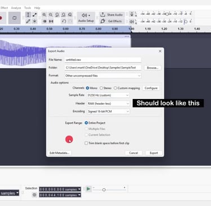Click Cancel in Export Audio dialog

133,153
